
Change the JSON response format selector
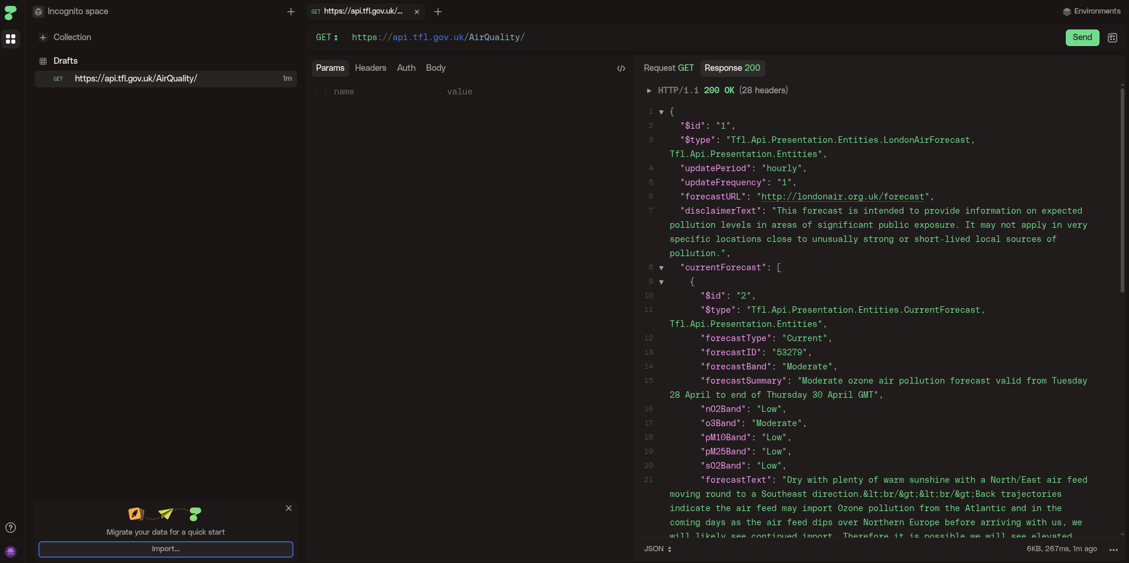(x=657, y=549)
